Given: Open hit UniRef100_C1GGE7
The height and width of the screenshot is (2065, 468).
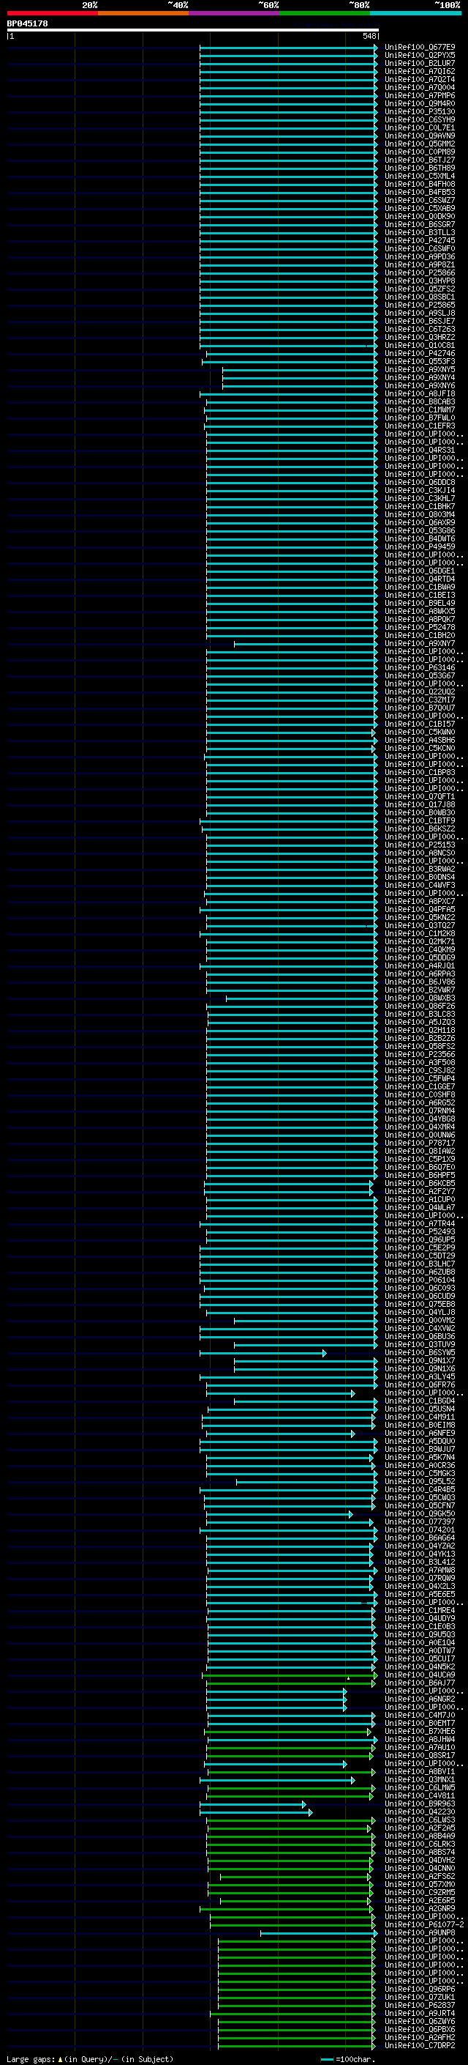Looking at the screenshot, I should [x=419, y=1087].
